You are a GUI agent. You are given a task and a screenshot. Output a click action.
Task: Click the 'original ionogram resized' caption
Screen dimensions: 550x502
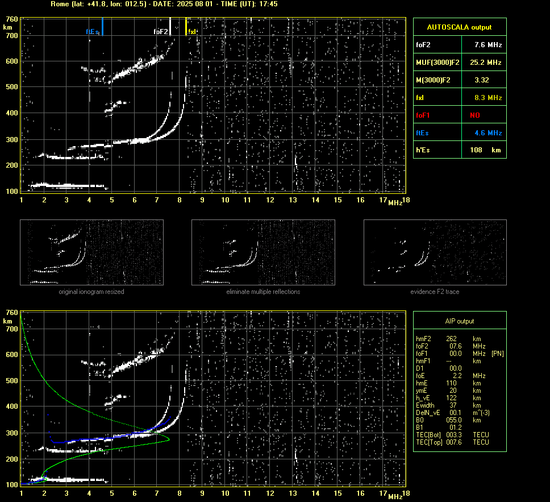tap(91, 292)
